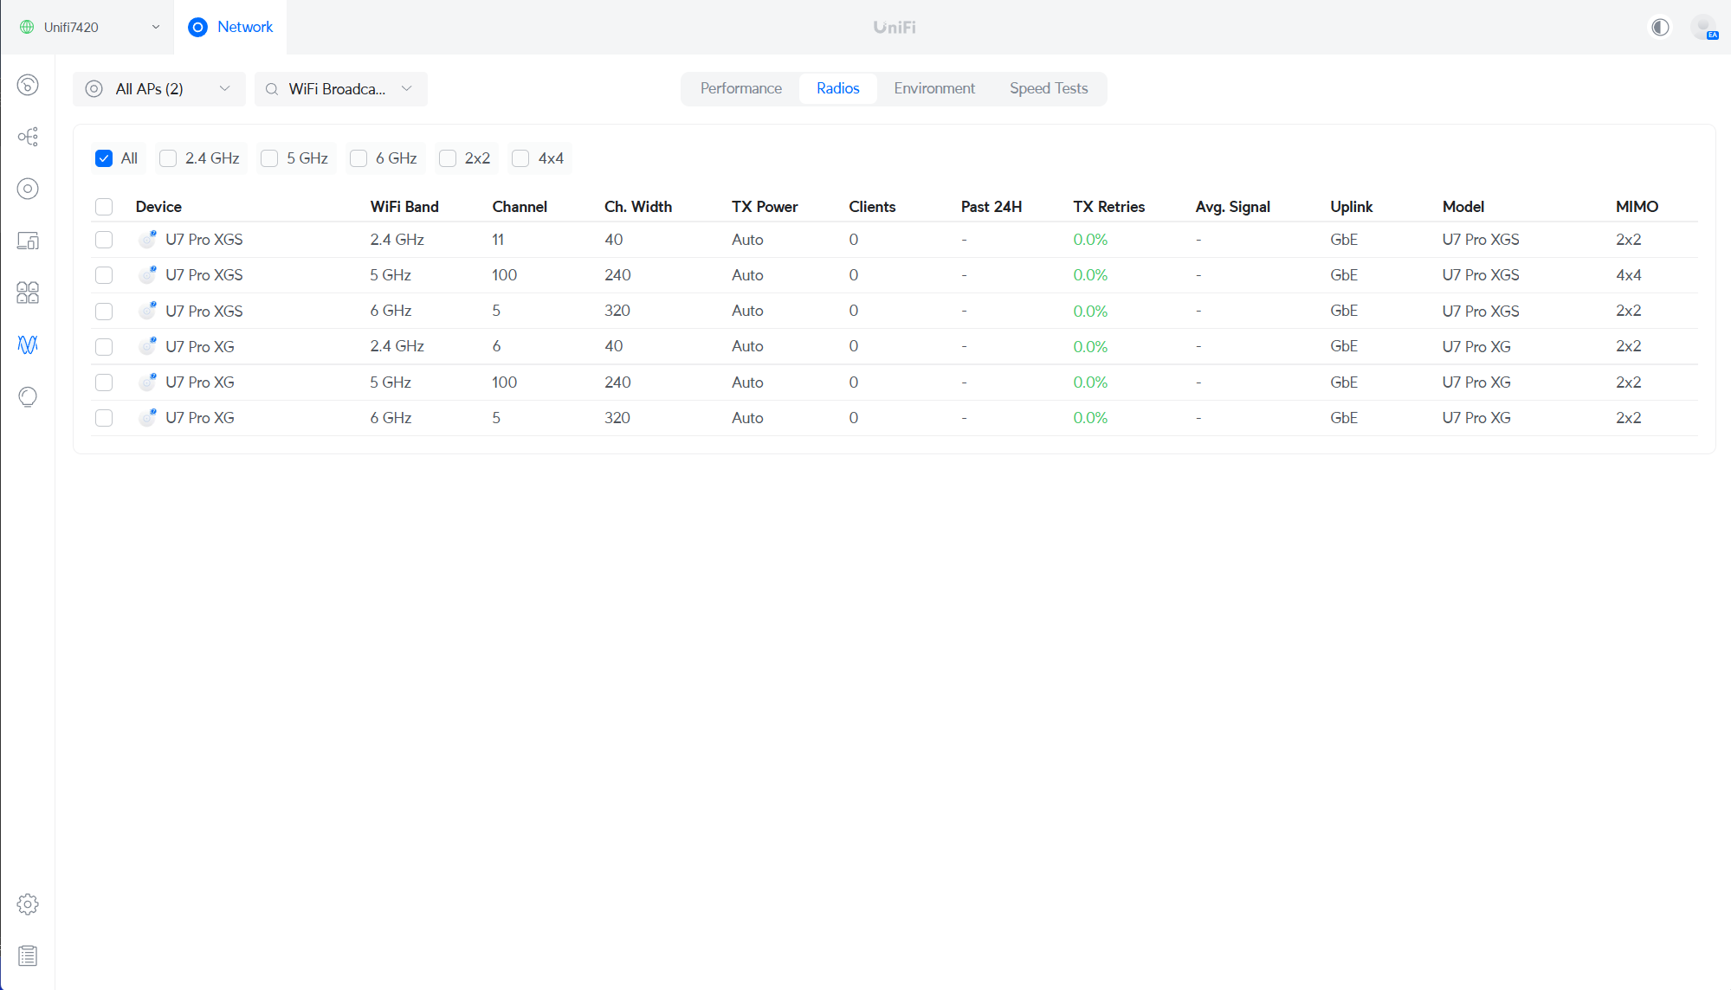This screenshot has width=1731, height=990.
Task: Click U7 Pro XG device name in 2.4 GHz row
Action: coord(200,346)
